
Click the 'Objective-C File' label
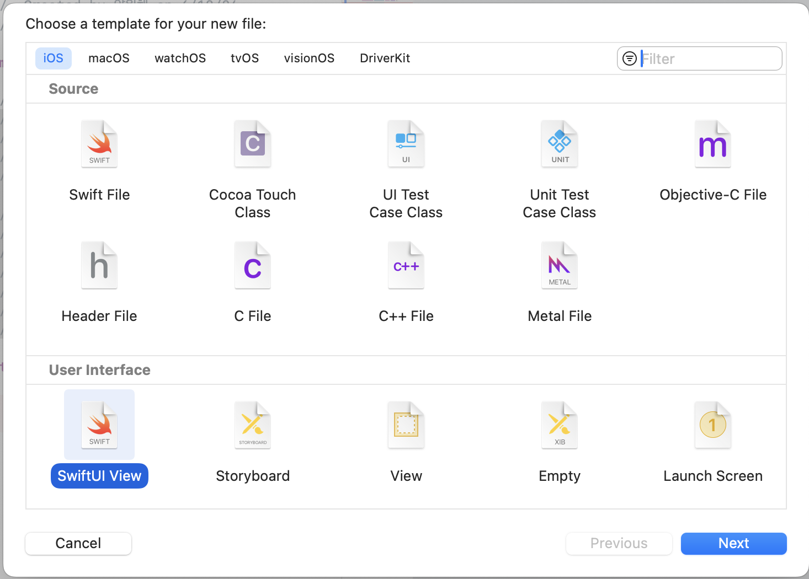[713, 195]
